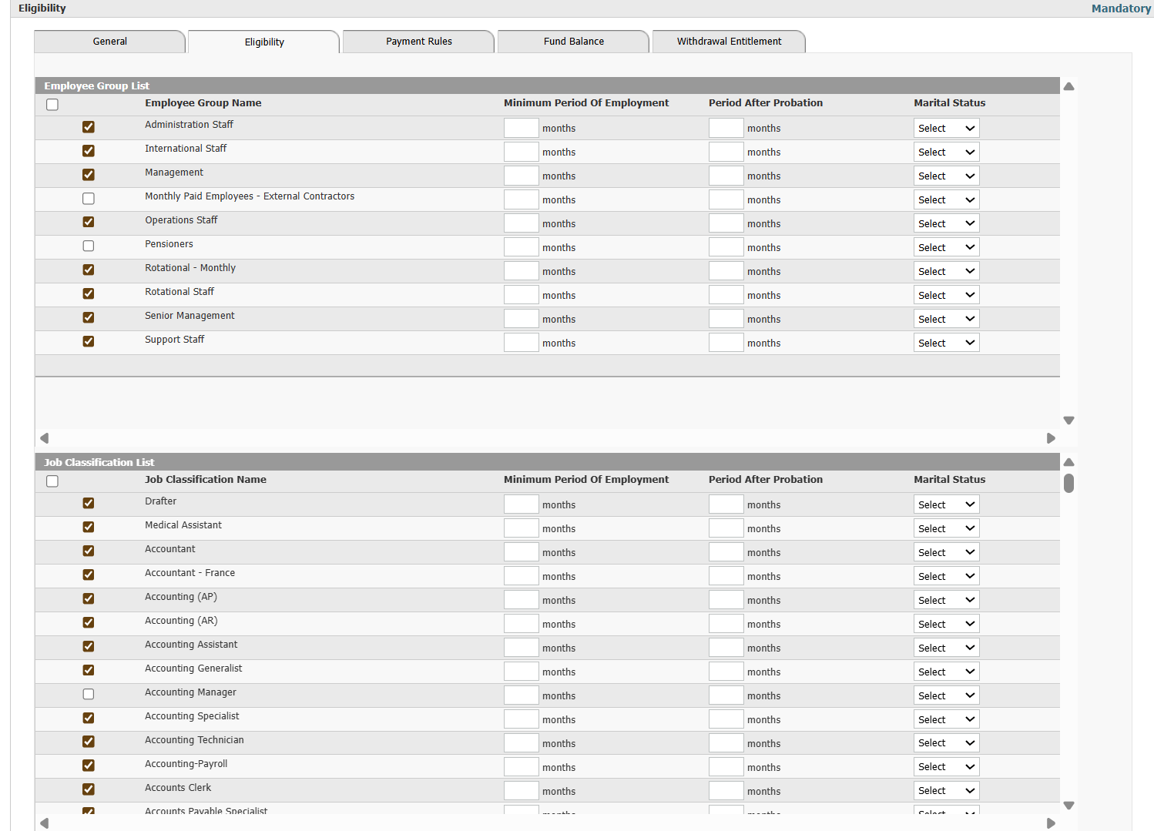The width and height of the screenshot is (1154, 831).
Task: Toggle select-all checkbox in Employee Group List header
Action: tap(52, 105)
